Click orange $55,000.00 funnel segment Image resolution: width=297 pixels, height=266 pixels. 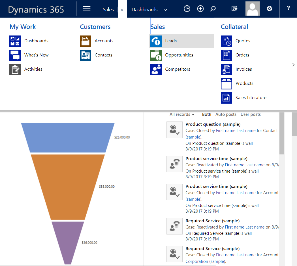point(68,187)
